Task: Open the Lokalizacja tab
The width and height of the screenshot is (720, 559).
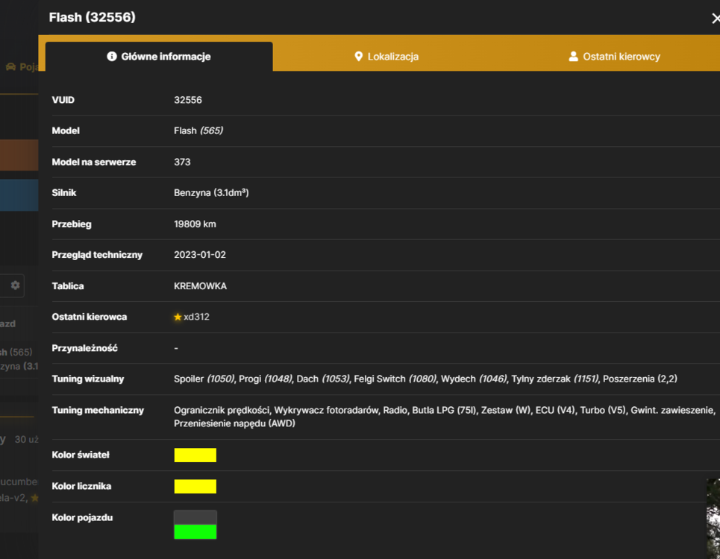Action: click(386, 57)
